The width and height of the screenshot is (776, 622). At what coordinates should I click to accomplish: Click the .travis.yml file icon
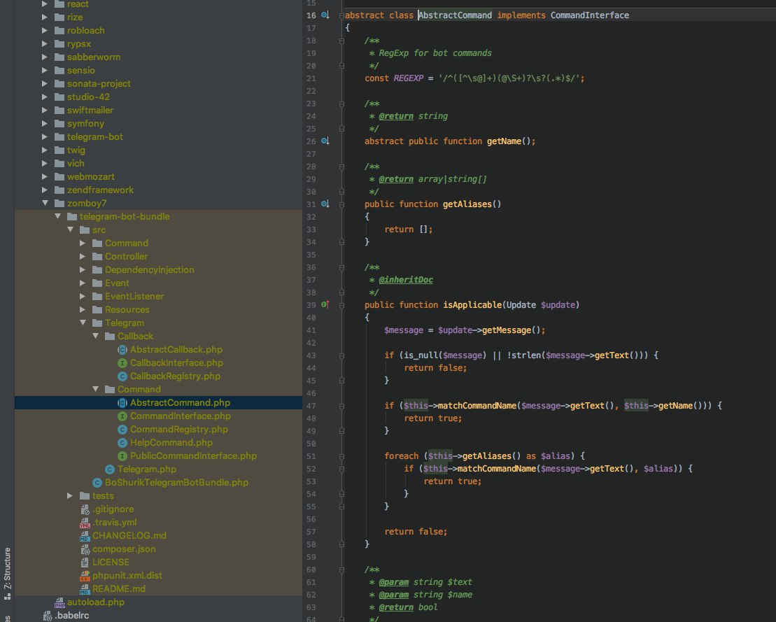85,523
